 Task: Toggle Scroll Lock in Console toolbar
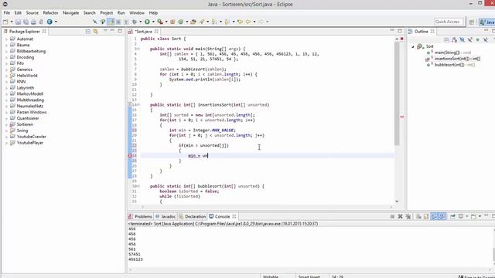click(x=426, y=216)
